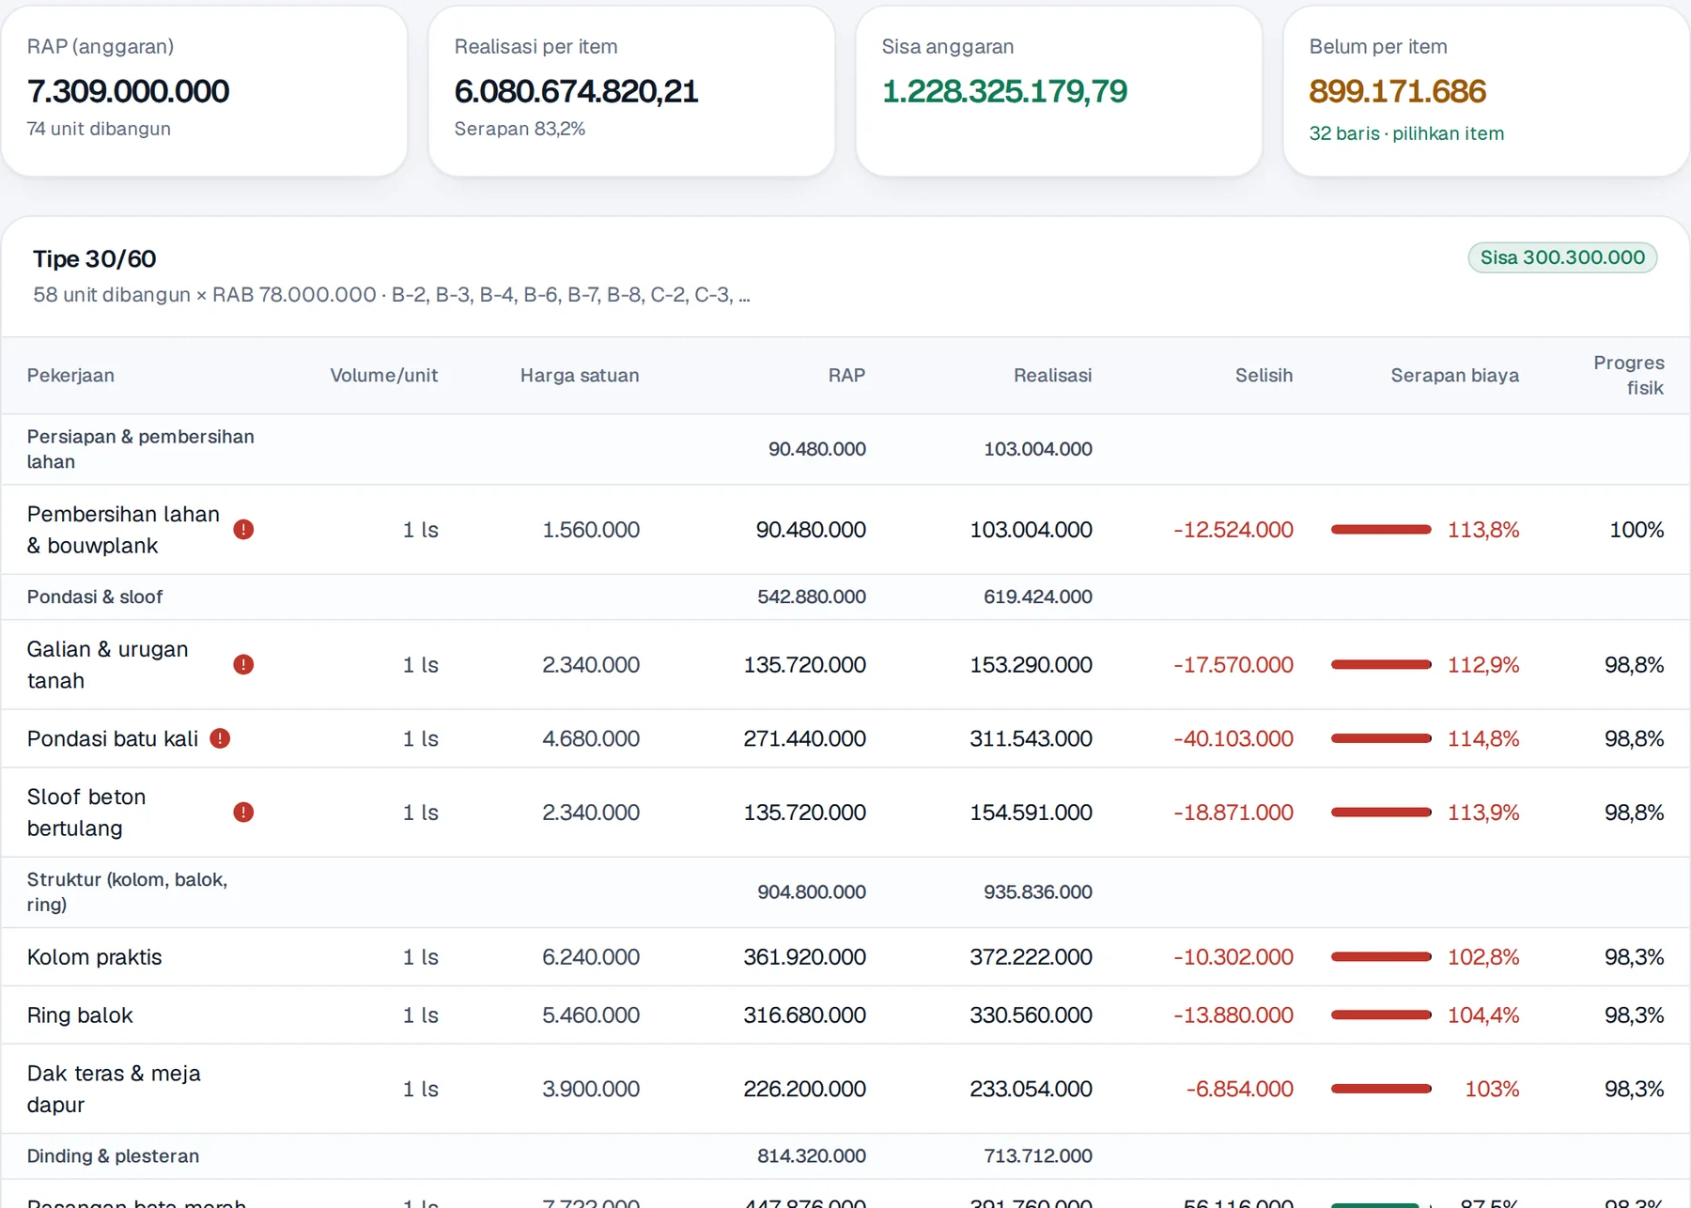The width and height of the screenshot is (1691, 1208).
Task: Select the 'Kolom praktis' row name
Action: [94, 957]
